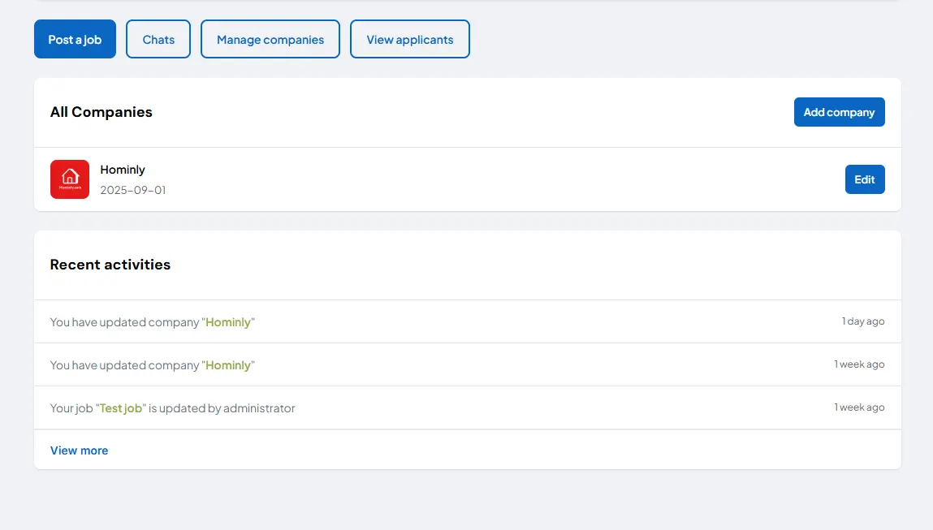Click the Add company button
The image size is (933, 530).
[839, 112]
